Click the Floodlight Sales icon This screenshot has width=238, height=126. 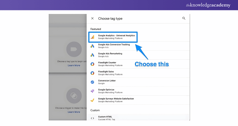click(92, 73)
